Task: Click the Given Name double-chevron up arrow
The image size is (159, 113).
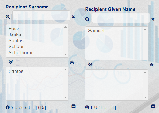Action: click(x=152, y=65)
